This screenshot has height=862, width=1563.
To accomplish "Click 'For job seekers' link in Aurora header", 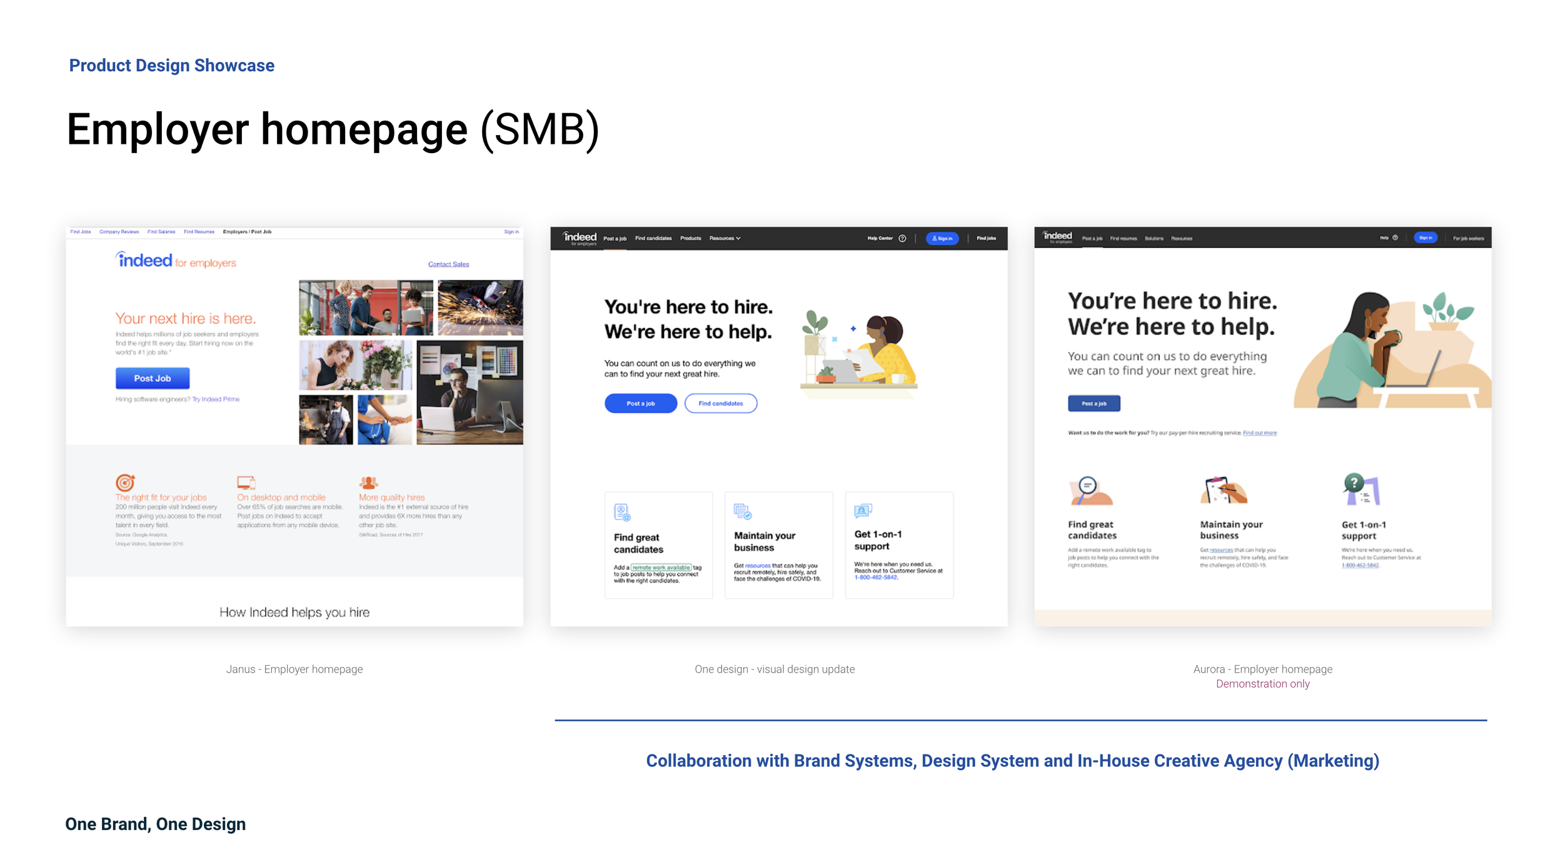I will 1468,238.
